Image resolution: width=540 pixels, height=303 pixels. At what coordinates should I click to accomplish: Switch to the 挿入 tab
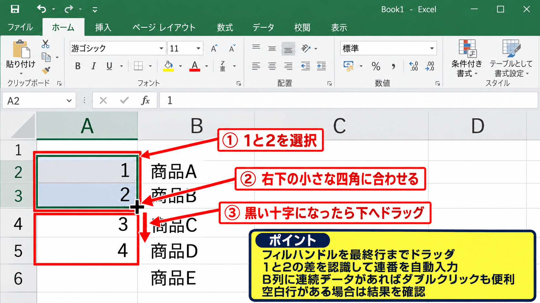[103, 27]
